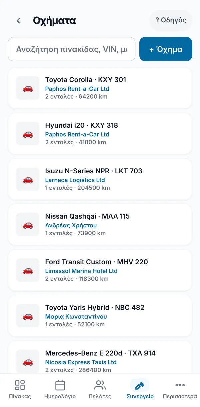Open the Toyota Yaris Hybrid NBC 482 card
The width and height of the screenshot is (200, 407).
coord(100,316)
